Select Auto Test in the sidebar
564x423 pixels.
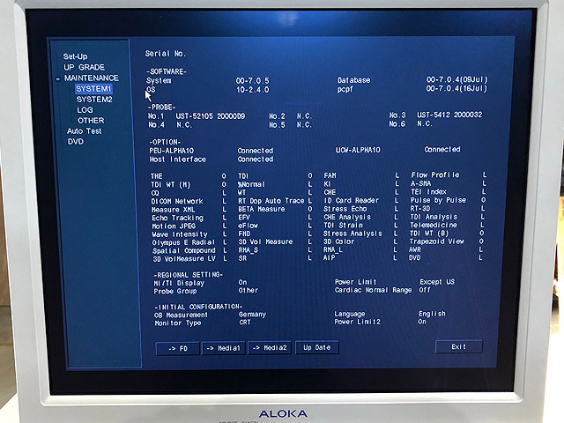[x=85, y=131]
